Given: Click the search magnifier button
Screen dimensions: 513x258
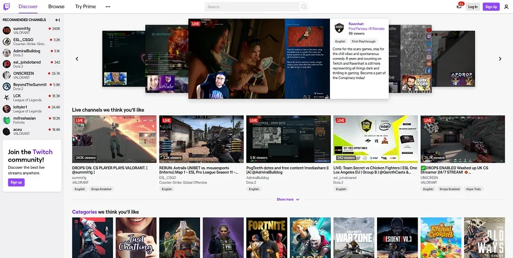Looking at the screenshot, I should 304,7.
